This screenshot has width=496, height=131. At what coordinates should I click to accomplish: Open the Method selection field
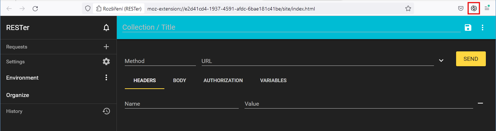click(160, 61)
